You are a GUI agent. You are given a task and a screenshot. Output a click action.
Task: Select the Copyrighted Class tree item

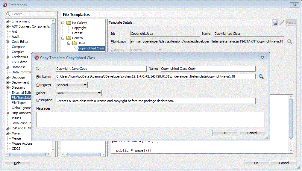point(91,48)
